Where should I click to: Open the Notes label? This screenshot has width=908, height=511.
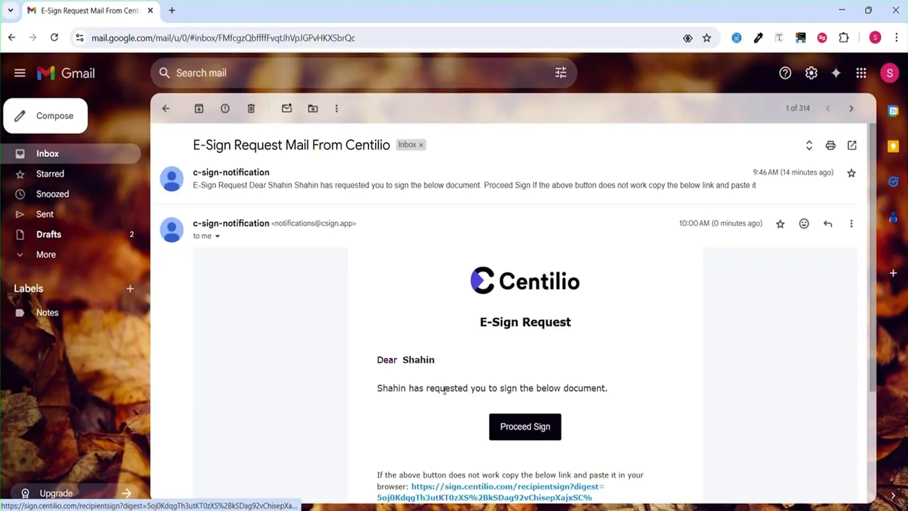point(70,313)
